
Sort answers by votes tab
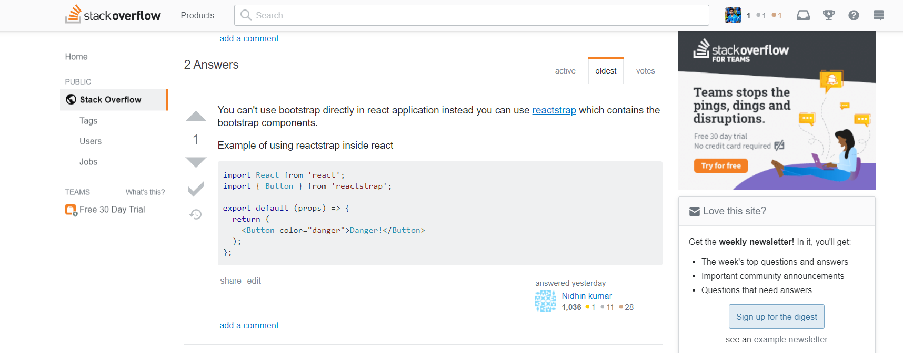click(645, 71)
